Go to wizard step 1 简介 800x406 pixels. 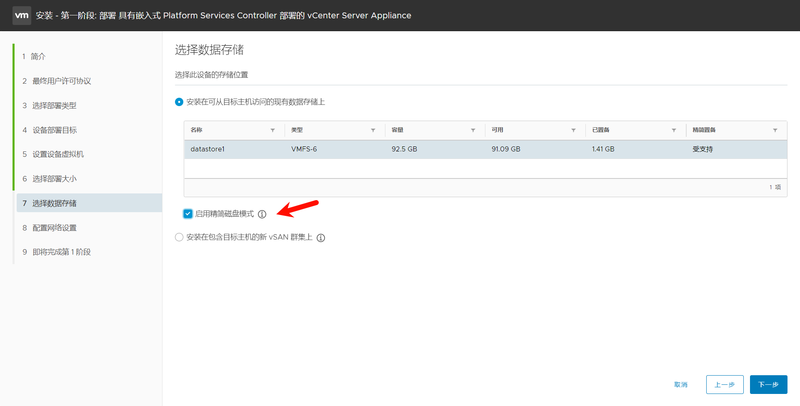pos(34,57)
